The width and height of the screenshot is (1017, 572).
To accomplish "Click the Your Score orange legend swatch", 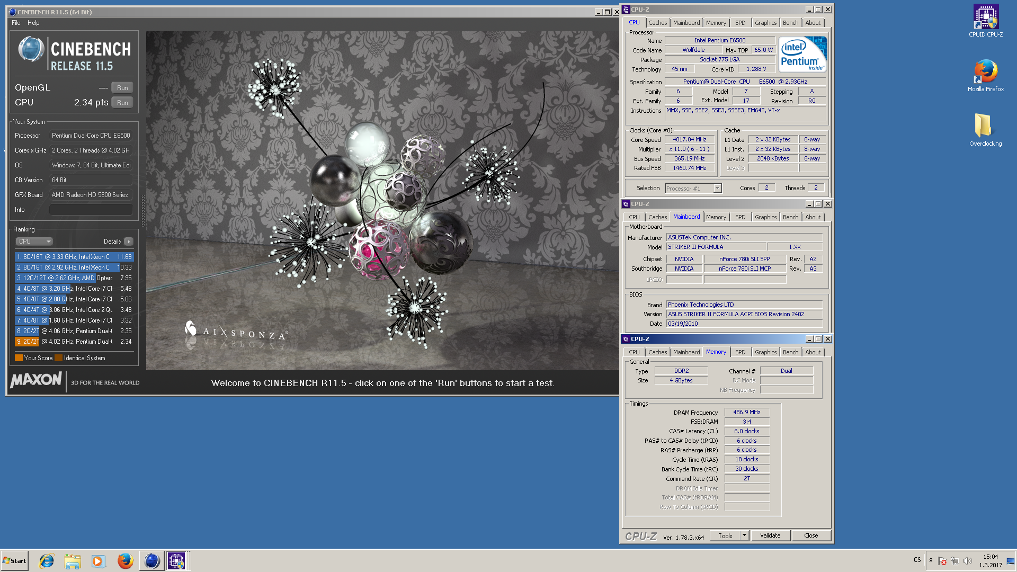I will pos(19,358).
